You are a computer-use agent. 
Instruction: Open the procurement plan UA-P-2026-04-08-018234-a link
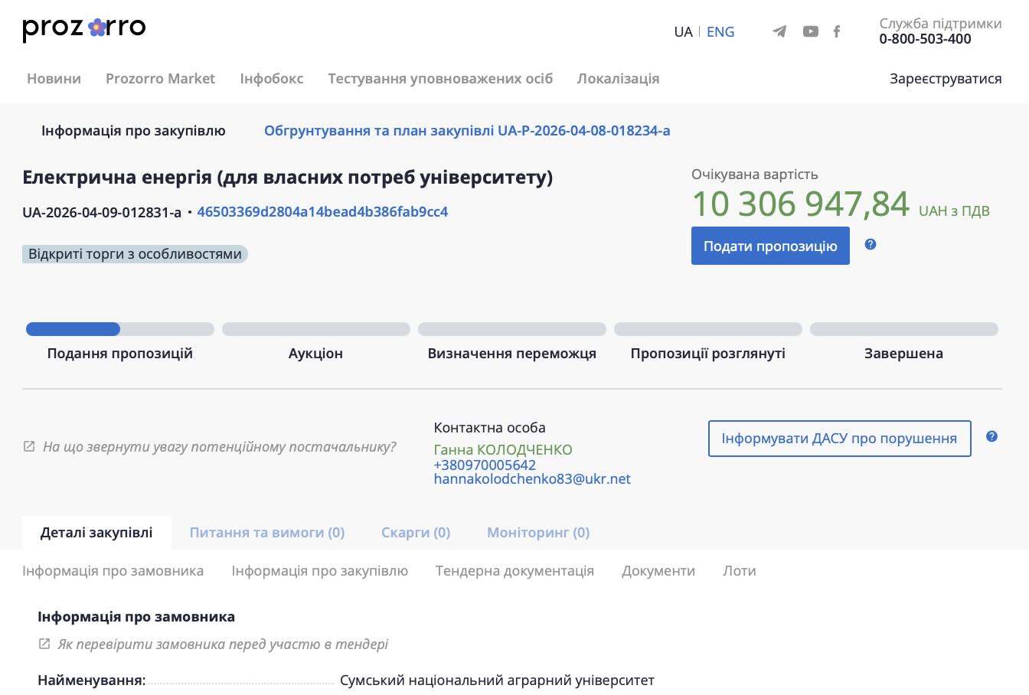tap(467, 131)
